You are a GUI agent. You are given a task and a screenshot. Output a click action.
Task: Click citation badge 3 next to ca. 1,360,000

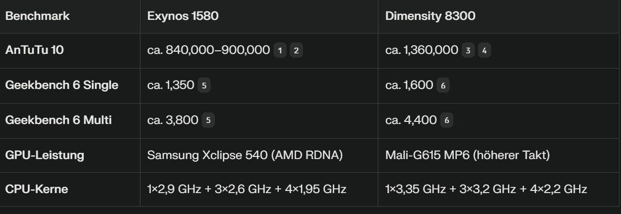(468, 50)
